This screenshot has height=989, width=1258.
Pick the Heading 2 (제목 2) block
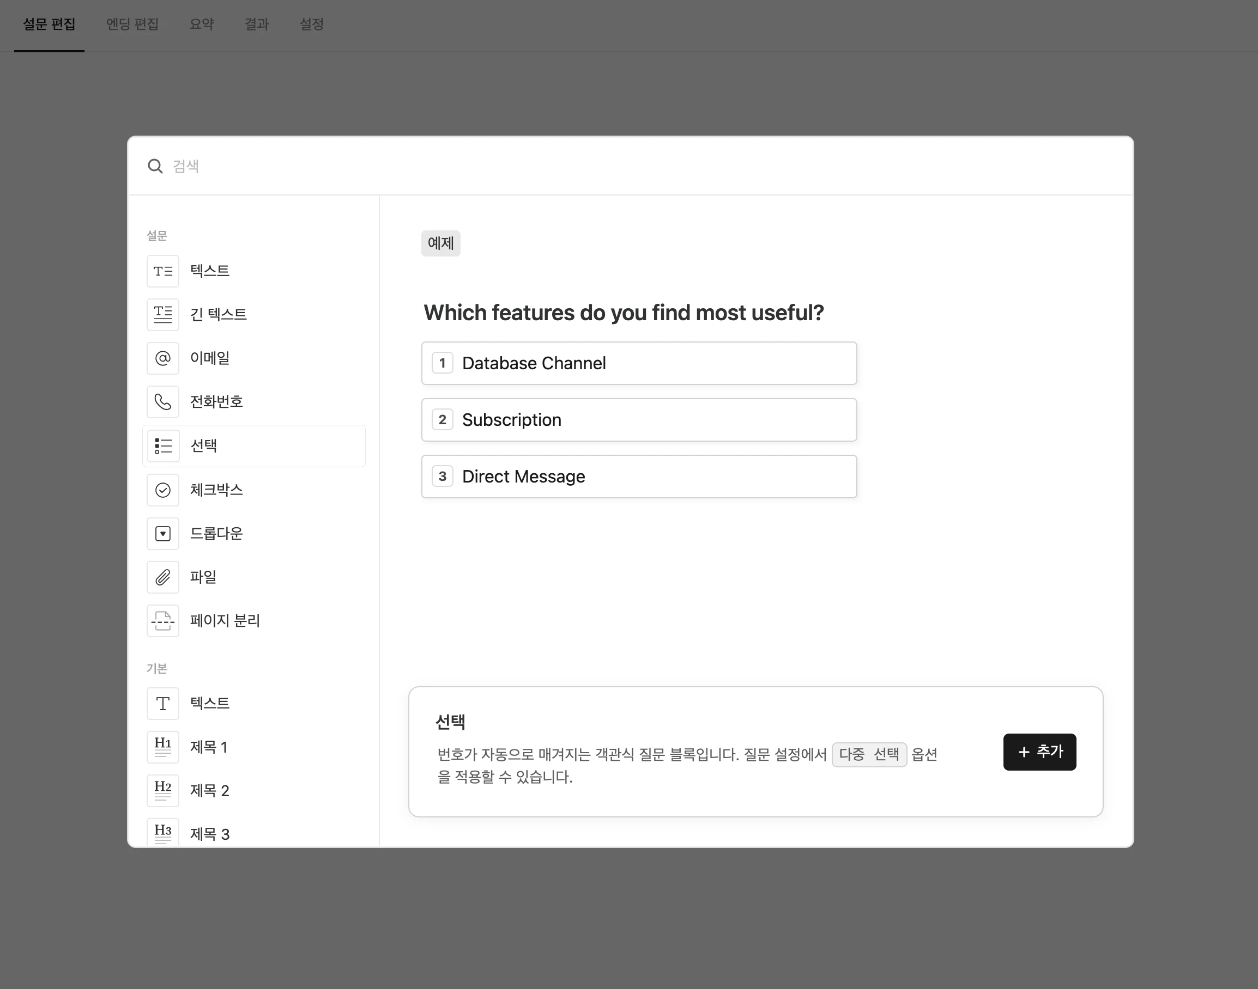point(163,790)
